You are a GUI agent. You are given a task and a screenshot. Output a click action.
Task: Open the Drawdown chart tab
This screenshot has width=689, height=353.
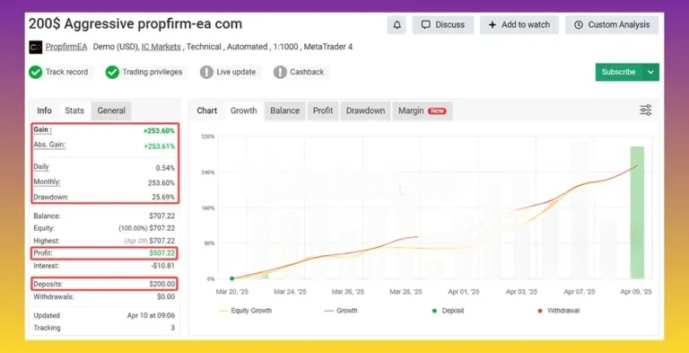(x=365, y=110)
